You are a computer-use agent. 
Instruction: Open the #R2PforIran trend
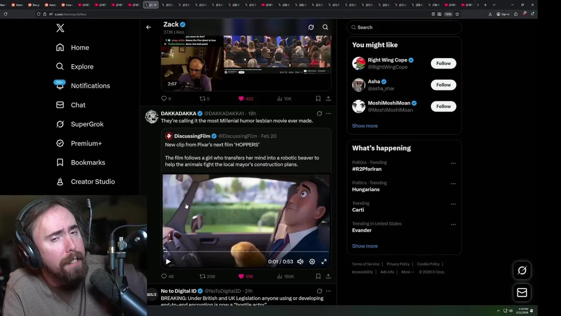367,169
